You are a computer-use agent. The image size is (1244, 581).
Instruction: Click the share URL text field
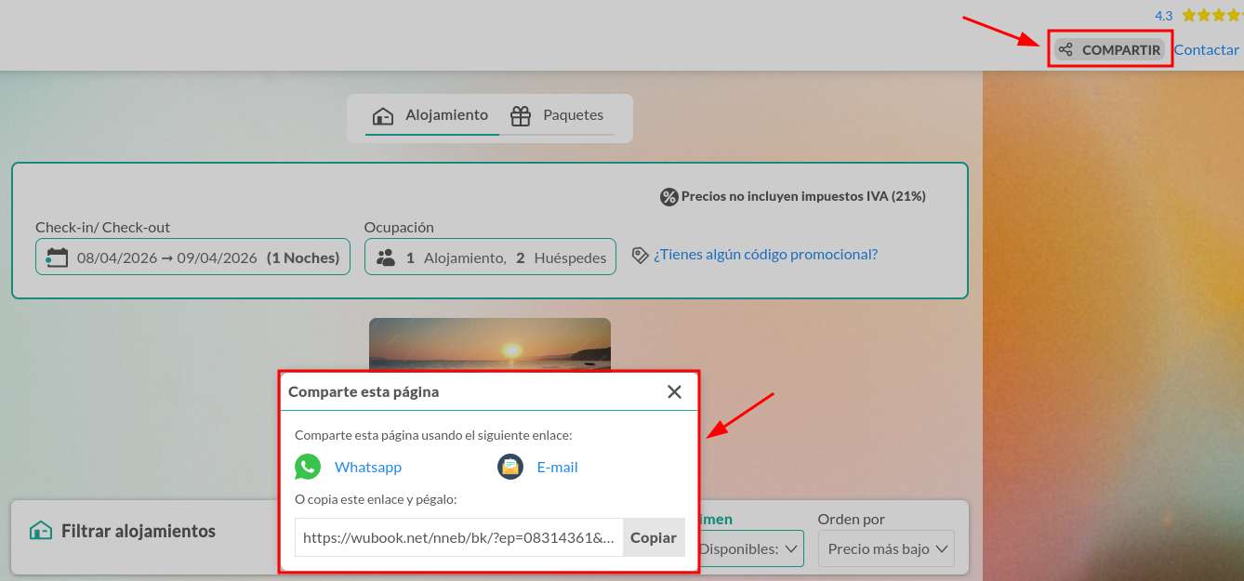pyautogui.click(x=458, y=537)
